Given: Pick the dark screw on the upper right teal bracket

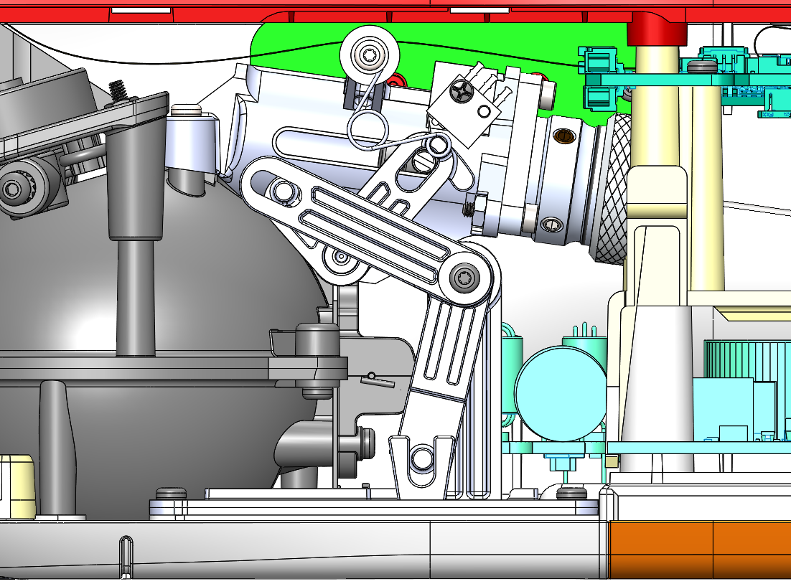Looking at the screenshot, I should coord(701,65).
